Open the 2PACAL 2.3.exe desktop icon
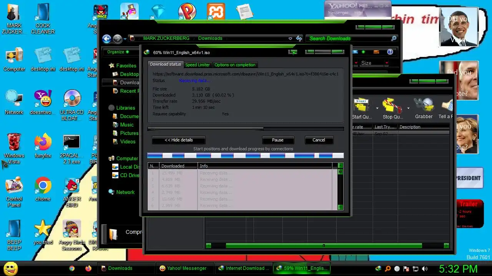492x276 pixels. tap(72, 149)
